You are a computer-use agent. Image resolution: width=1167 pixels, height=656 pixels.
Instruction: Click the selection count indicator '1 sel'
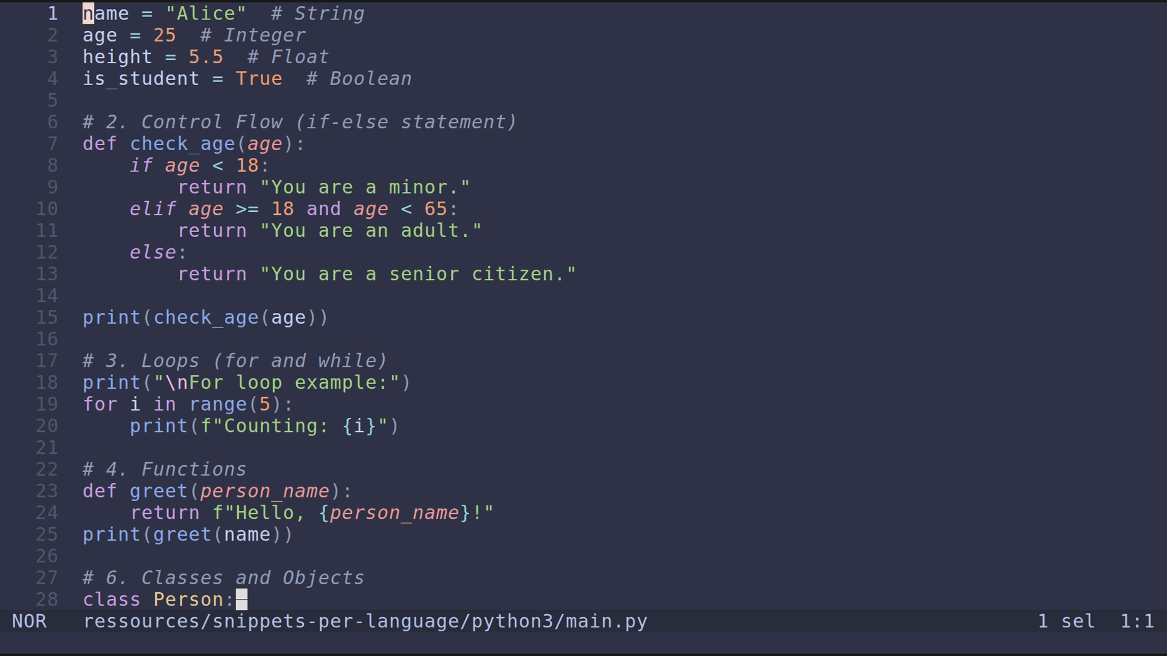[1065, 621]
